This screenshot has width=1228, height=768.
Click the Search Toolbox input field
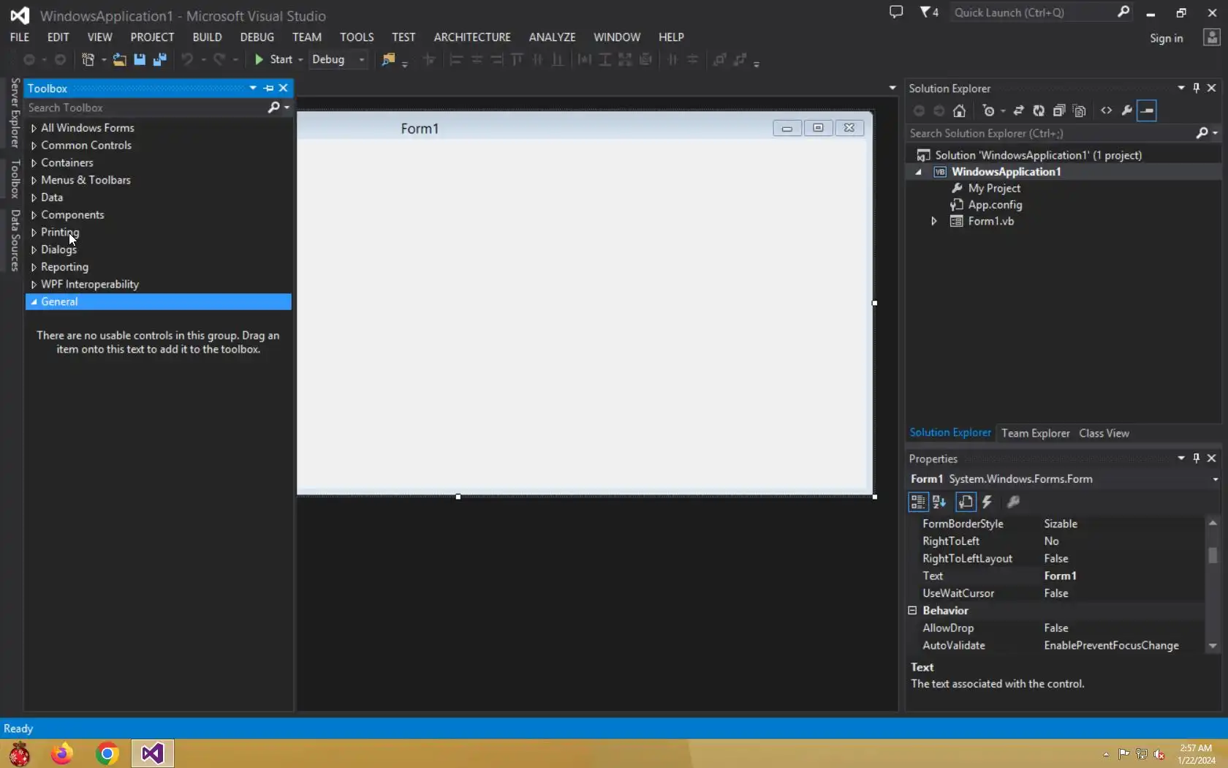[x=146, y=108]
